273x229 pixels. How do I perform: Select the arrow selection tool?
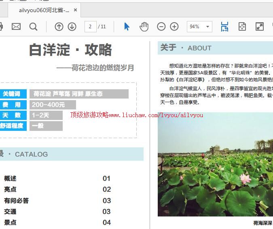(127, 27)
